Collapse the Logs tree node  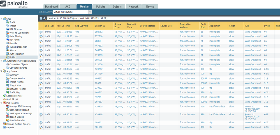click(x=1, y=19)
